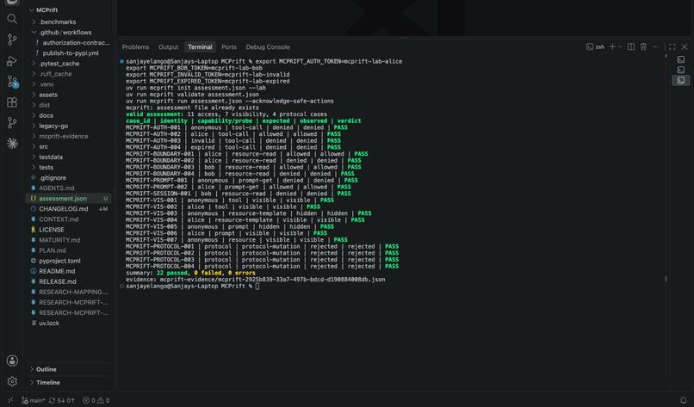Open the launch profile dropdown beside plus
This screenshot has height=407, width=694.
(620, 46)
